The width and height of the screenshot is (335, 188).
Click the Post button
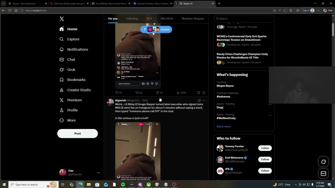tap(77, 133)
